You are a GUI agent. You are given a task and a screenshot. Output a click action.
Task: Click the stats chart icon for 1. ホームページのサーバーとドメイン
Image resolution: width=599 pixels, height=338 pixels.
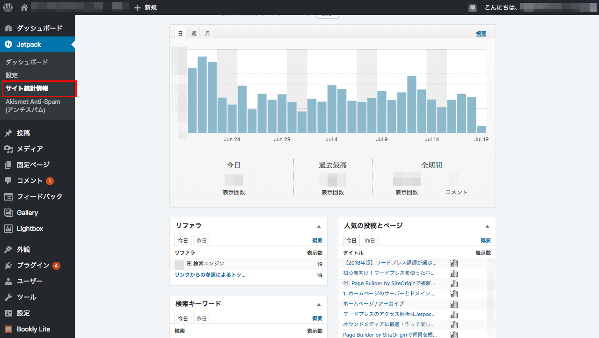point(454,294)
